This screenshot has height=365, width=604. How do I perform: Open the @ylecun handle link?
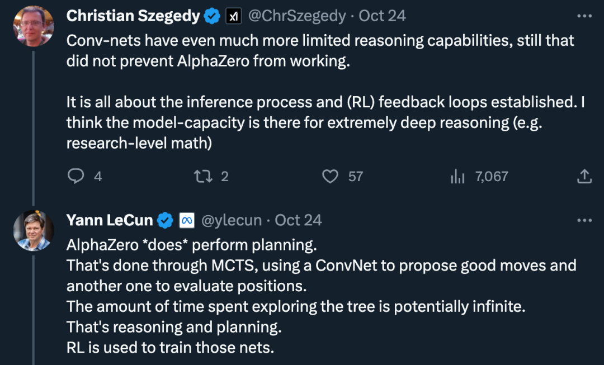pyautogui.click(x=232, y=221)
